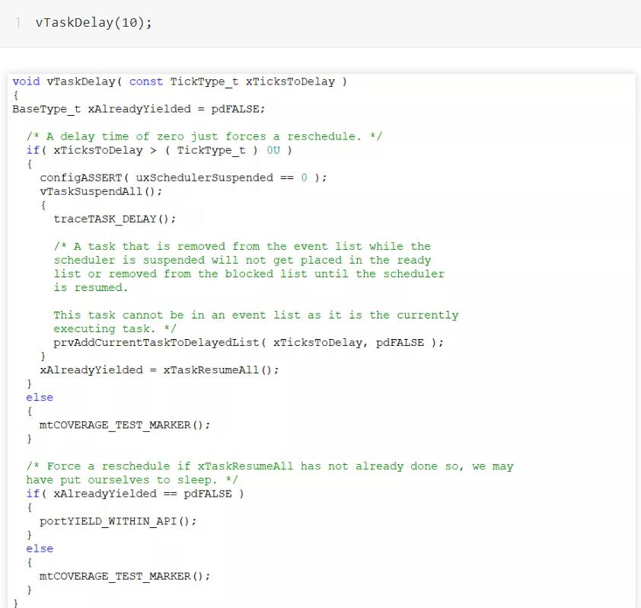Click line number 1 in code block

coord(18,22)
